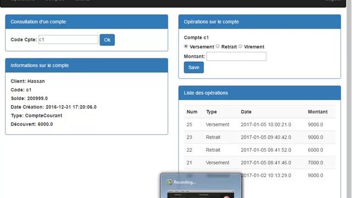This screenshot has height=198, width=352.
Task: Click the Type: CompteCourant line
Action: [36, 116]
